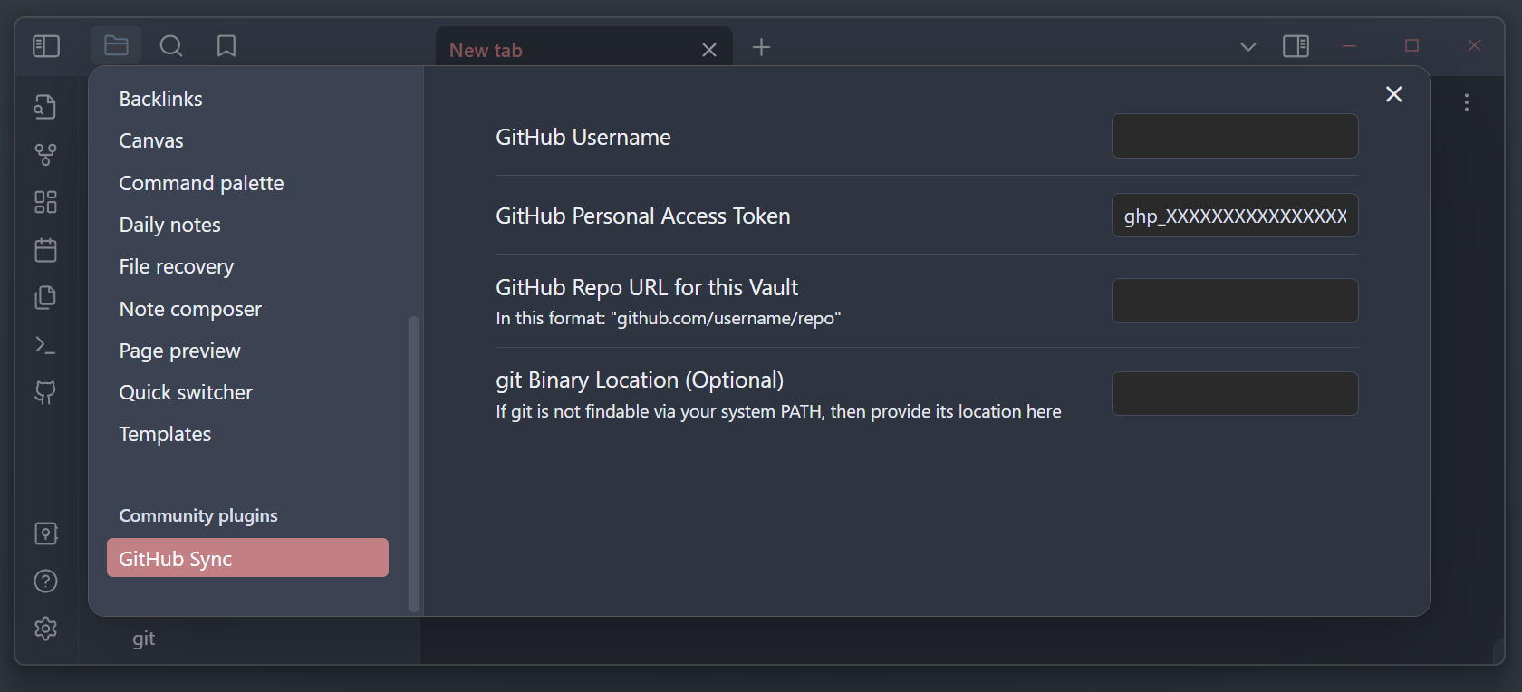Open quick switcher ribbon icon
The height and width of the screenshot is (692, 1522).
pos(45,107)
